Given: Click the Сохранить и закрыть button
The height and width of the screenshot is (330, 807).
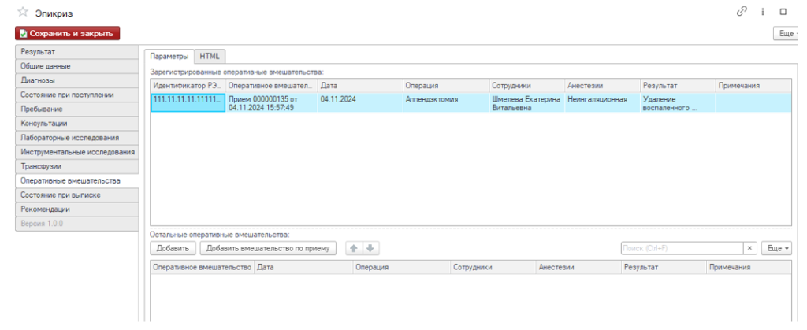Looking at the screenshot, I should tap(68, 33).
